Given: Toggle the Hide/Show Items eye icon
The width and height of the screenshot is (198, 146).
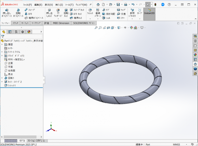Looking at the screenshot, I should [x=125, y=28].
